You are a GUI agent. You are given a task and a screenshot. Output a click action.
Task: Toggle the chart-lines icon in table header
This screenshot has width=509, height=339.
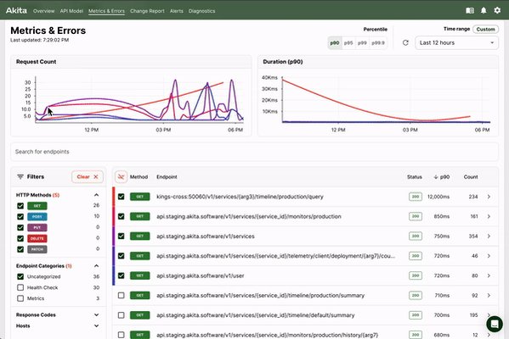[121, 177]
